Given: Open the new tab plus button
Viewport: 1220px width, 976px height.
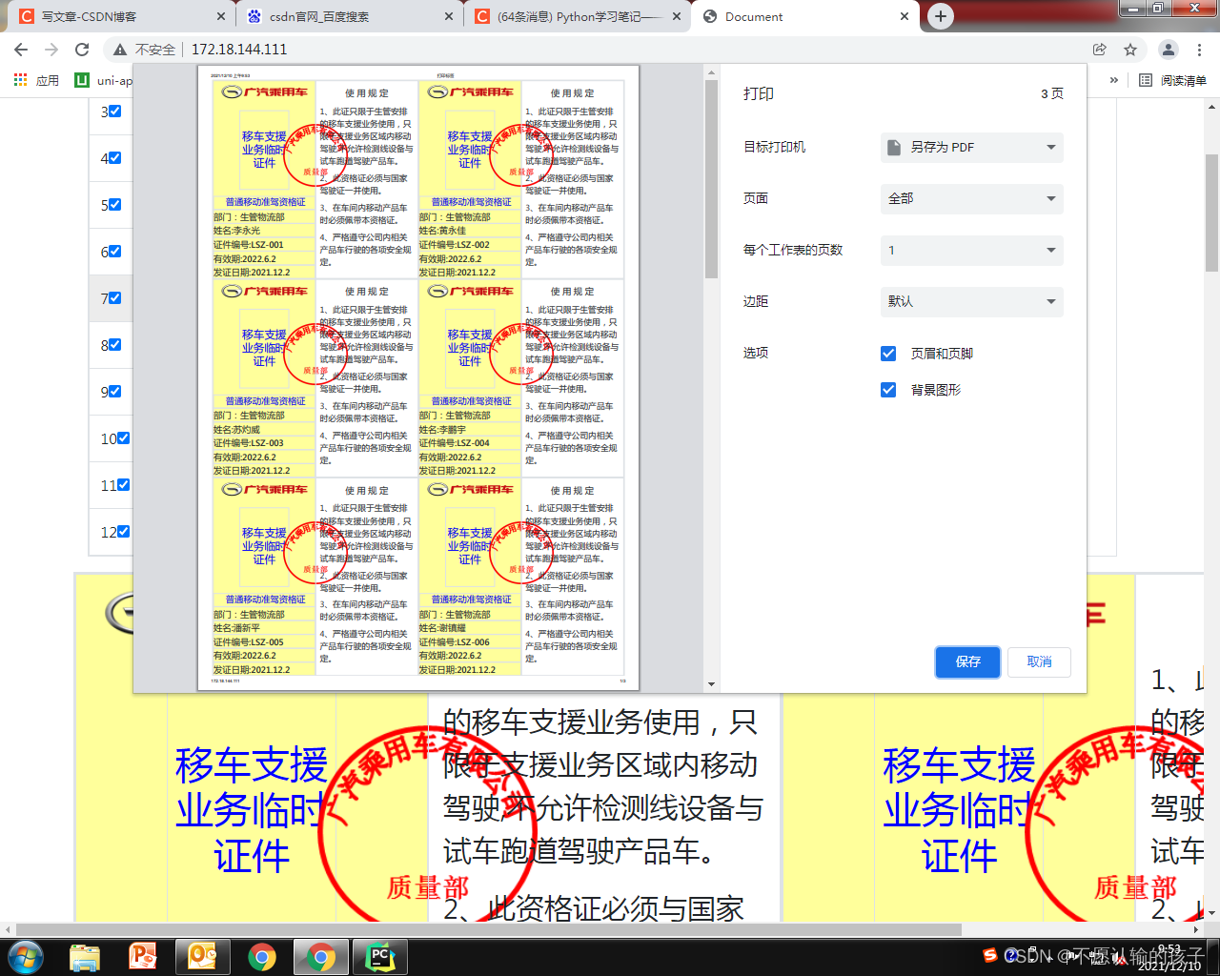Looking at the screenshot, I should (x=941, y=16).
